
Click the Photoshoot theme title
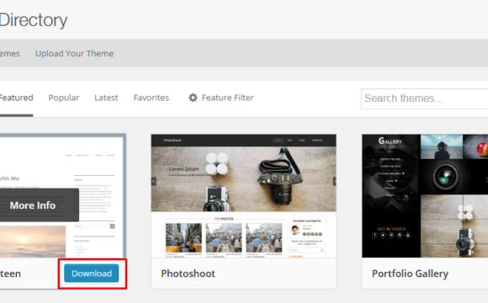tap(188, 274)
